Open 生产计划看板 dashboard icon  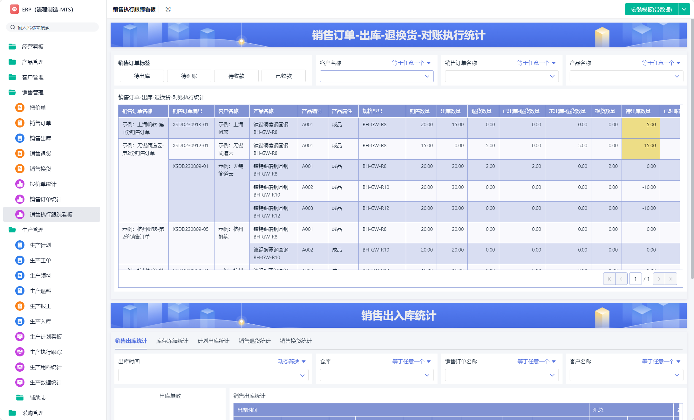point(20,337)
